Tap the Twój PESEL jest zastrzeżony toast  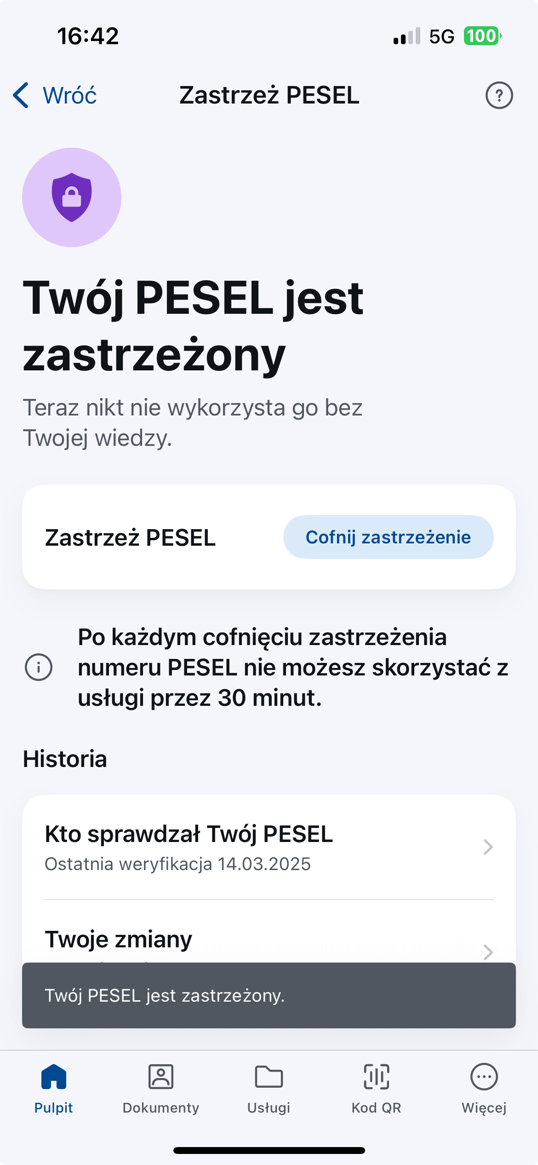click(269, 996)
